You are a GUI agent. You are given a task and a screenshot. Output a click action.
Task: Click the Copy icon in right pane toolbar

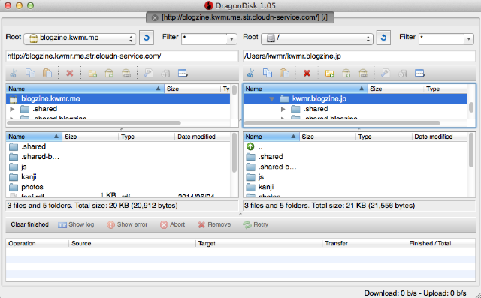(x=268, y=74)
